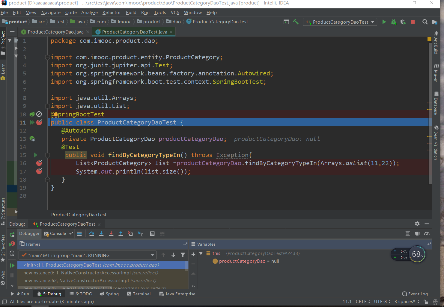Open the Debug panel settings gear
This screenshot has width=444, height=307.
(417, 224)
